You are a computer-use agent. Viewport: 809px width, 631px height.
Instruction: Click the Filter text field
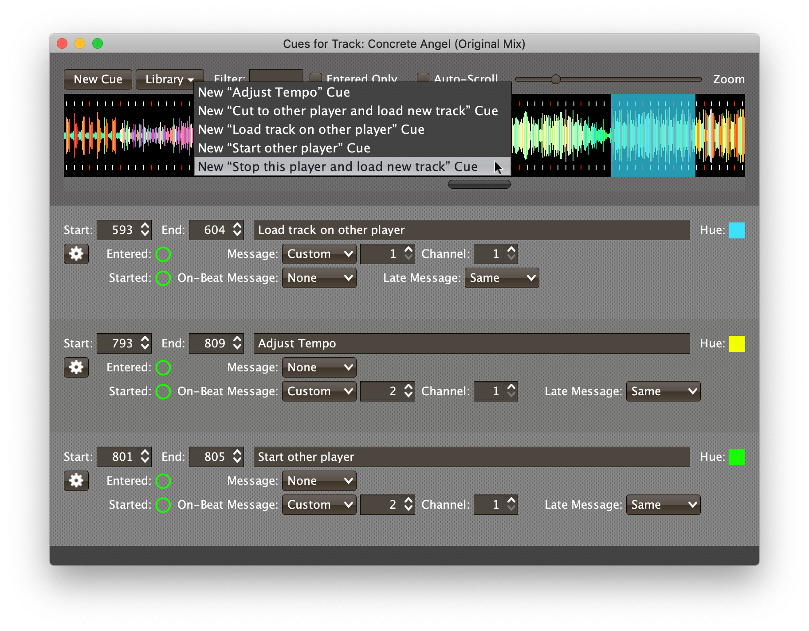275,76
